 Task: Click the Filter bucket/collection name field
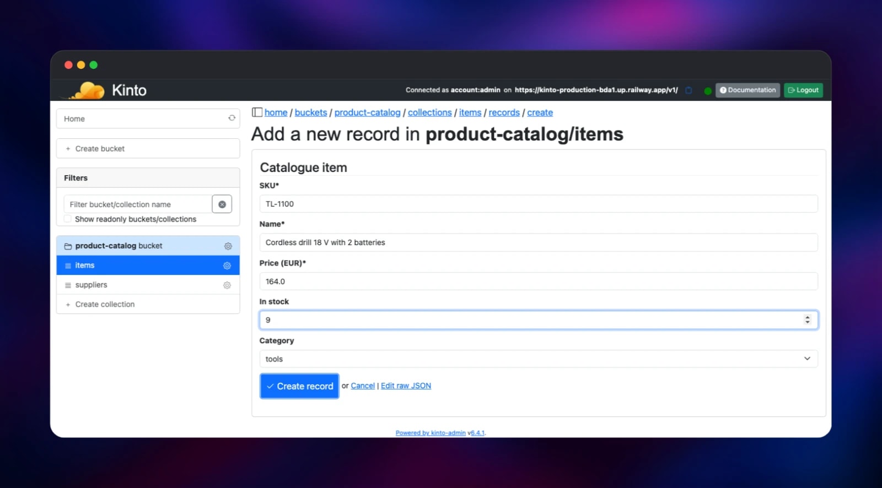[138, 204]
